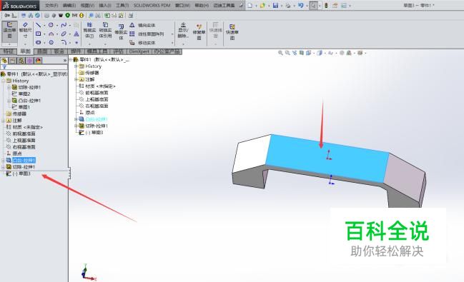464x282 pixels.
Task: Expand 切除-拉伸1 under History
Action: click(x=9, y=88)
